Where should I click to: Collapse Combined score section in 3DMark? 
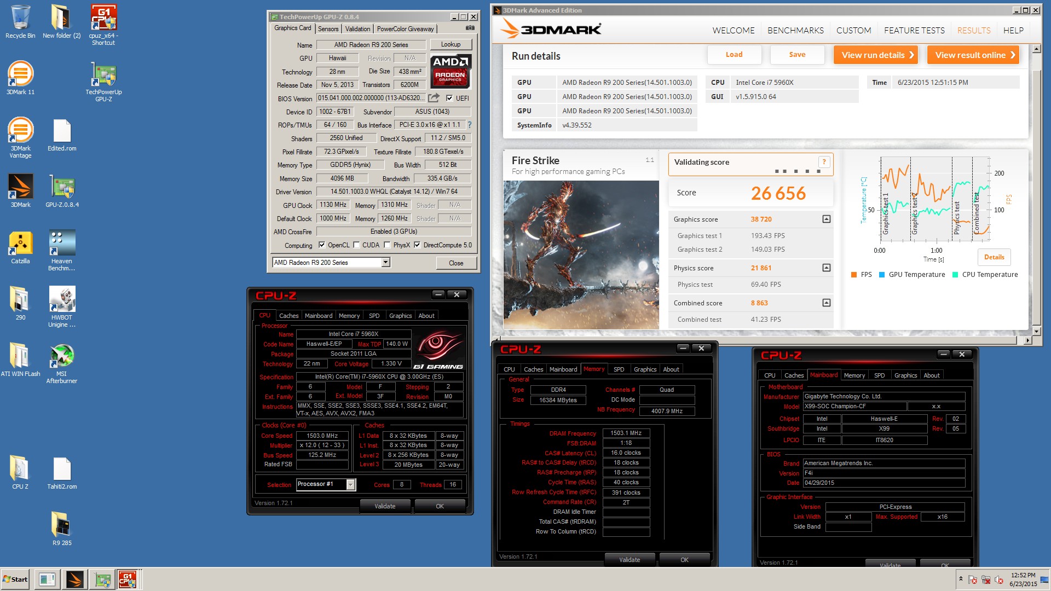pyautogui.click(x=827, y=303)
